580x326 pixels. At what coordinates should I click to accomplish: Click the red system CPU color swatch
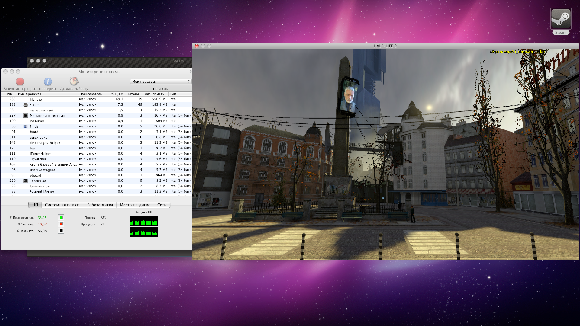point(61,224)
